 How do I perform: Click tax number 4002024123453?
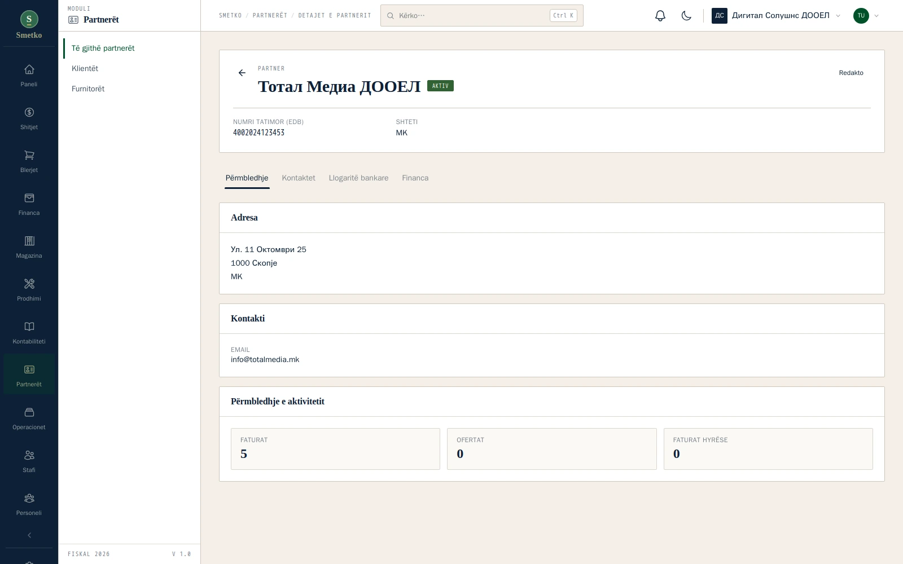pyautogui.click(x=258, y=133)
